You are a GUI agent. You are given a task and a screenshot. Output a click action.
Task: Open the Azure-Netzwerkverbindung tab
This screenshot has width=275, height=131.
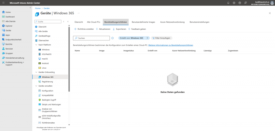coord(172,22)
